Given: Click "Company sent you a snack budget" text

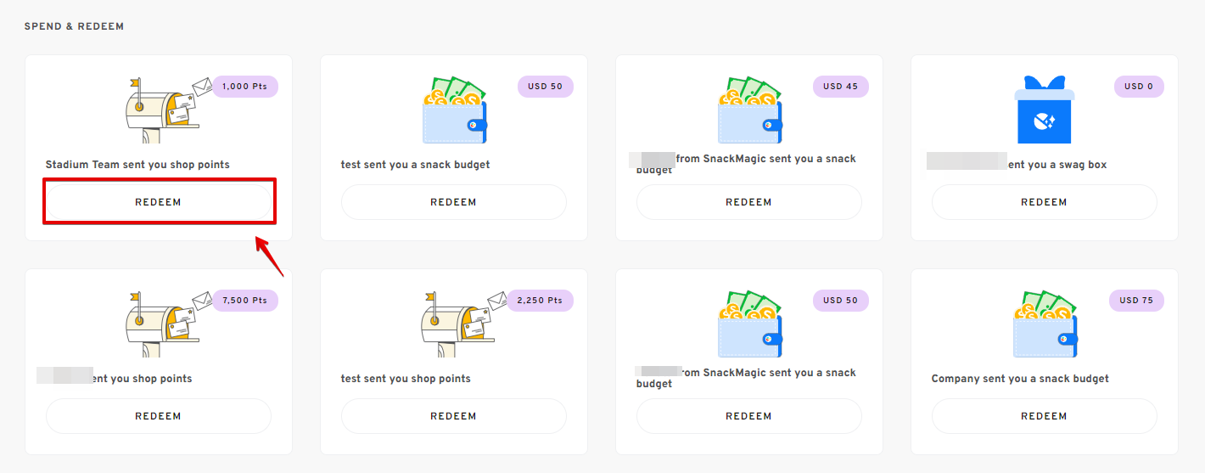Looking at the screenshot, I should point(1020,379).
